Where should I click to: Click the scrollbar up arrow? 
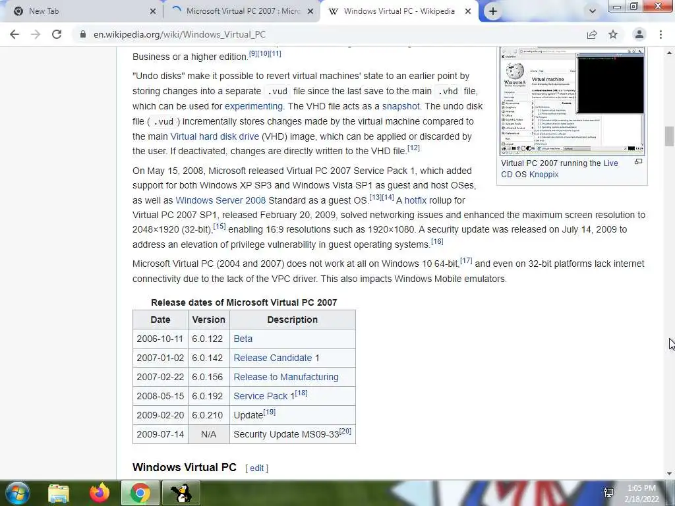pyautogui.click(x=669, y=53)
